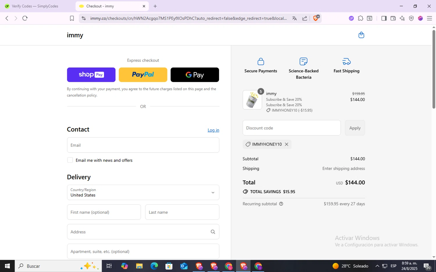436x272 pixels.
Task: Click the browser address bar URL
Action: tap(188, 18)
